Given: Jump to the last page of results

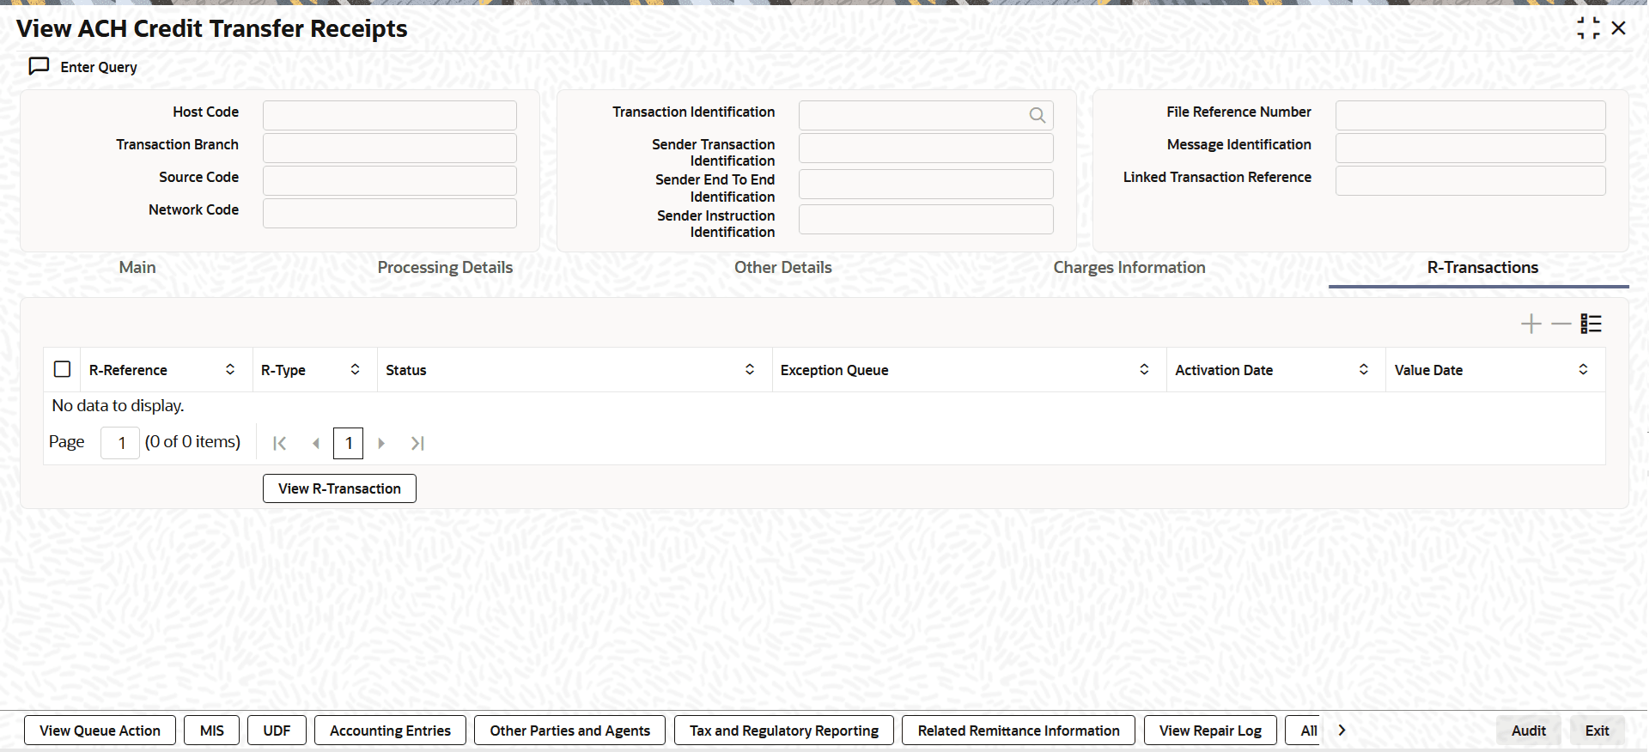Looking at the screenshot, I should (x=417, y=443).
